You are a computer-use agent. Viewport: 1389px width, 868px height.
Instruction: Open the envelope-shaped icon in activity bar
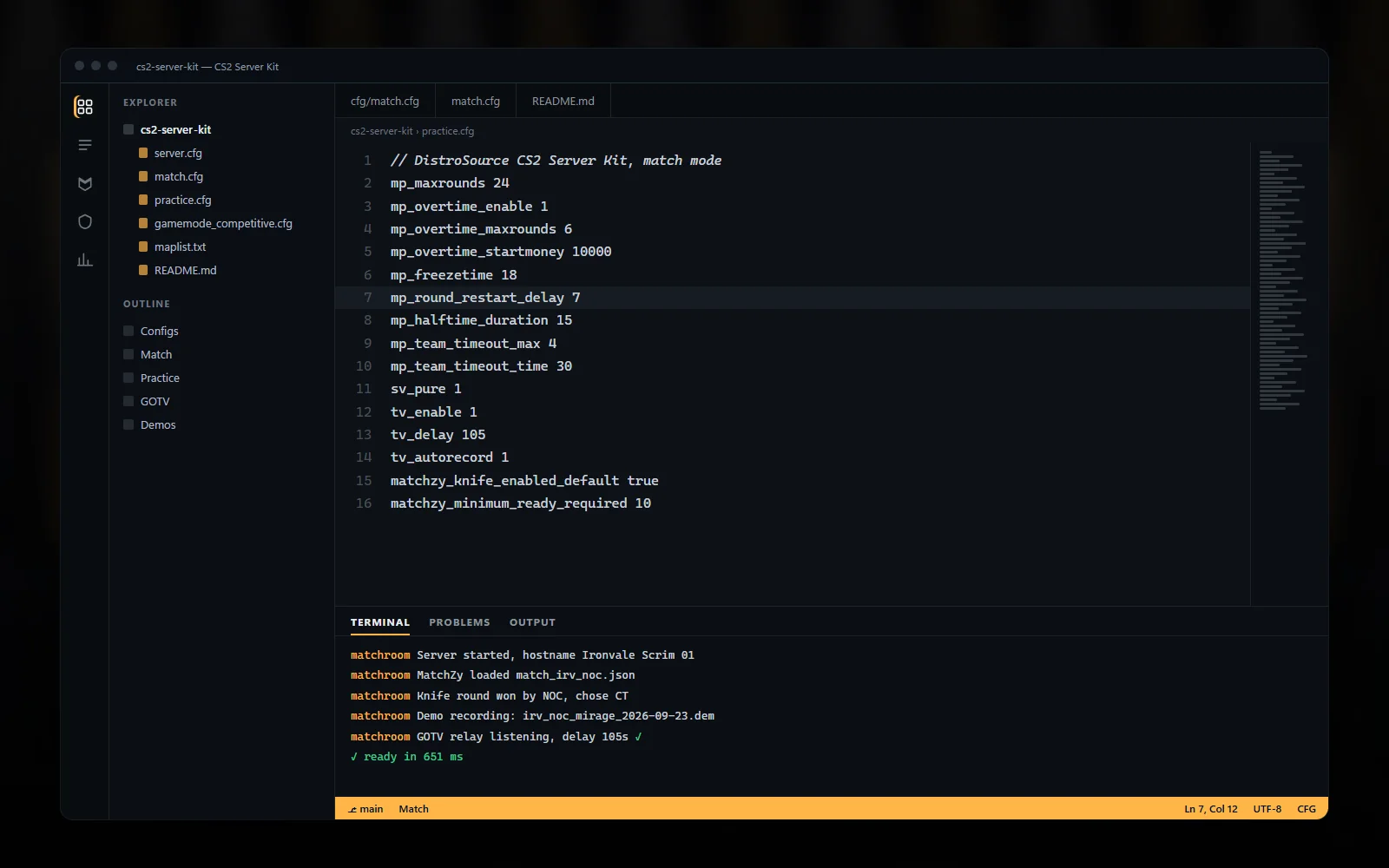click(84, 183)
